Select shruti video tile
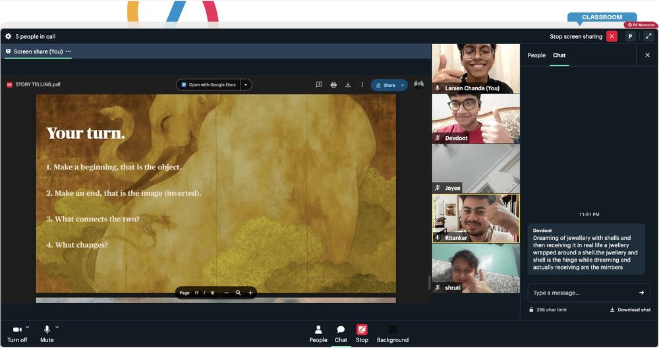The height and width of the screenshot is (348, 659). point(476,268)
